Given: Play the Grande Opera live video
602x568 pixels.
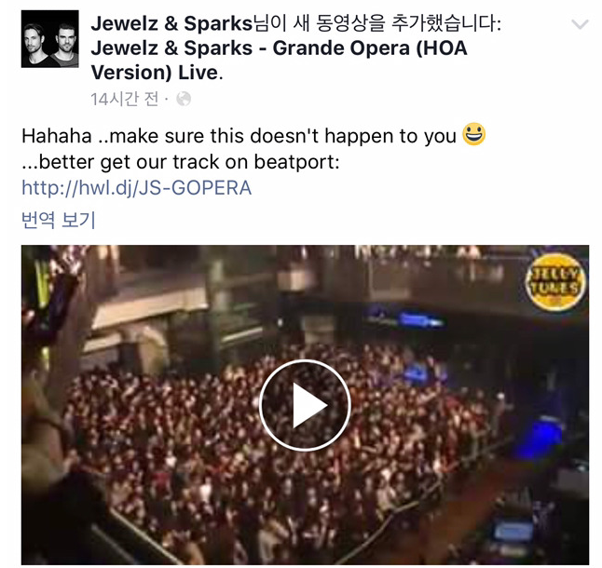Looking at the screenshot, I should point(305,405).
